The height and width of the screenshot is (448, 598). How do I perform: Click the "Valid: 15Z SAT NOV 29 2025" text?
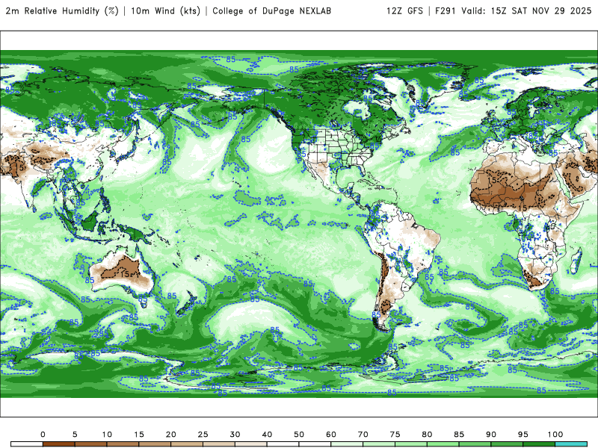click(526, 11)
